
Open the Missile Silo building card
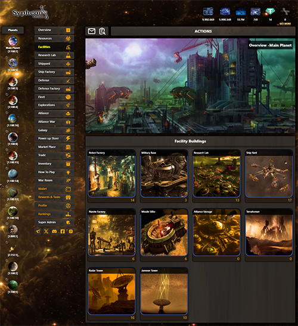tap(164, 235)
